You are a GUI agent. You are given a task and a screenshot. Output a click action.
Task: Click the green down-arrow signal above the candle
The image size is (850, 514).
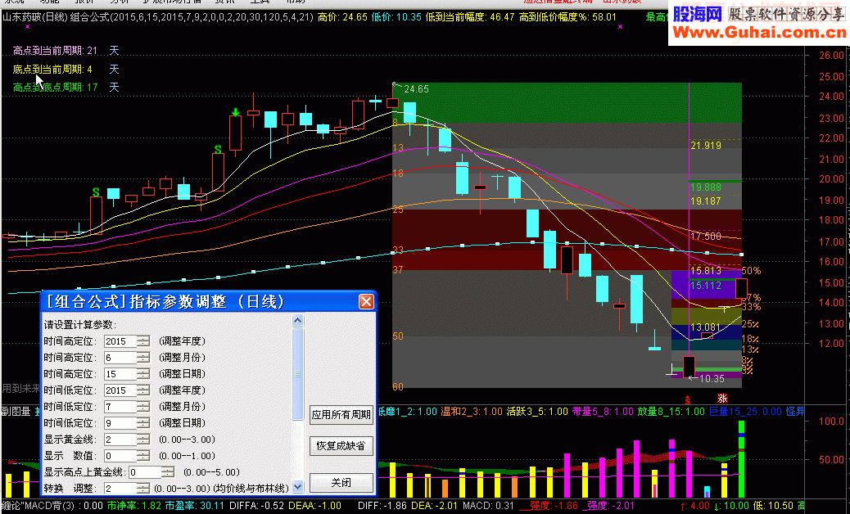click(235, 112)
